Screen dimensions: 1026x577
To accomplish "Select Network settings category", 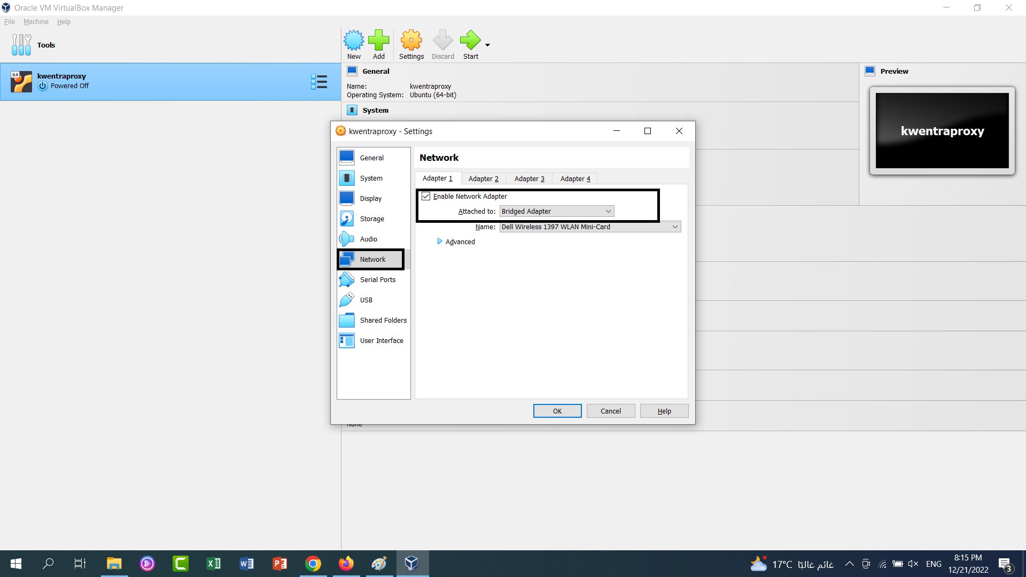I will click(x=373, y=259).
